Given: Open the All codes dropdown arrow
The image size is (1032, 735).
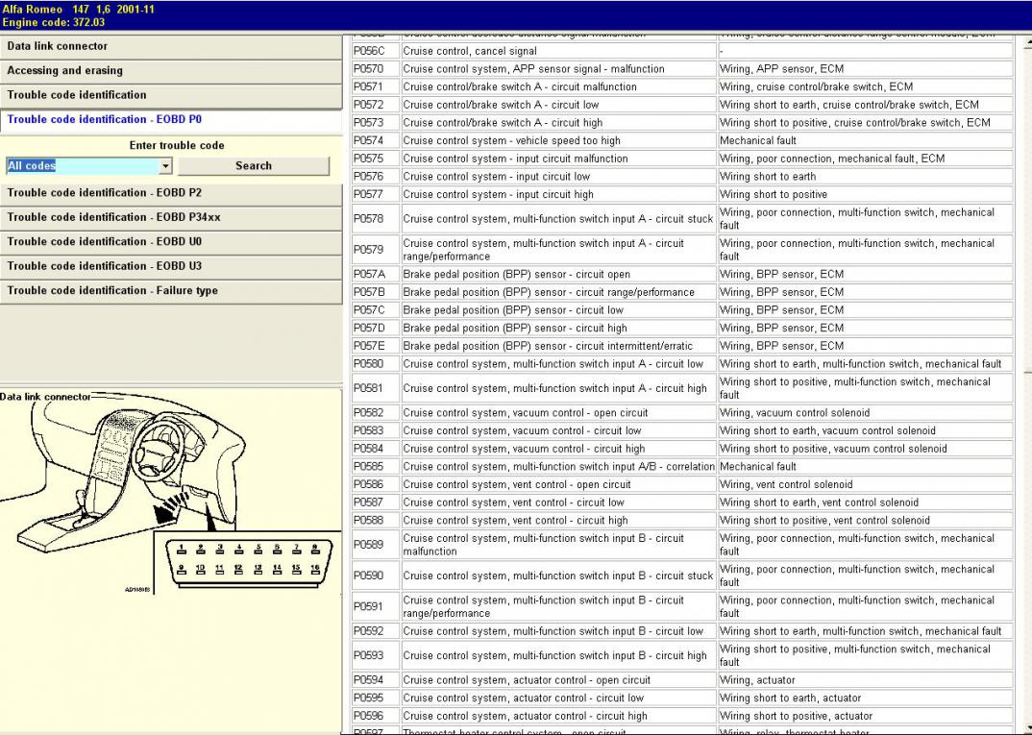Looking at the screenshot, I should (166, 166).
